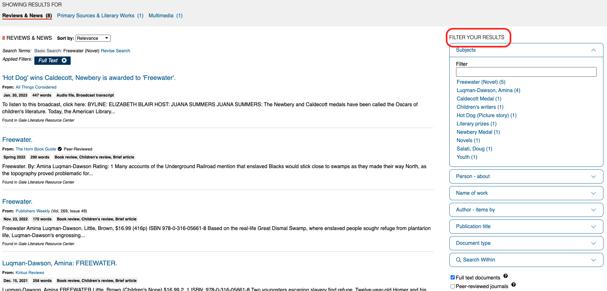The height and width of the screenshot is (291, 607).
Task: Open help tooltip beside Peer-reviewed journals
Action: pyautogui.click(x=514, y=285)
